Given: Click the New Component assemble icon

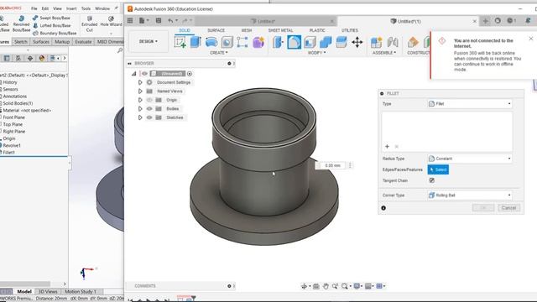Looking at the screenshot, I should pyautogui.click(x=376, y=42).
